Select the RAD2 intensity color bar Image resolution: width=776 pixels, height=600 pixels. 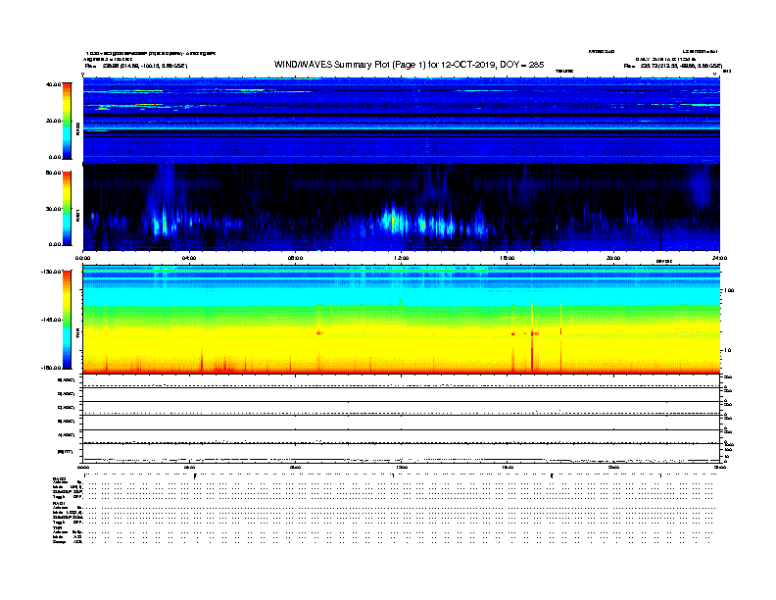point(67,121)
